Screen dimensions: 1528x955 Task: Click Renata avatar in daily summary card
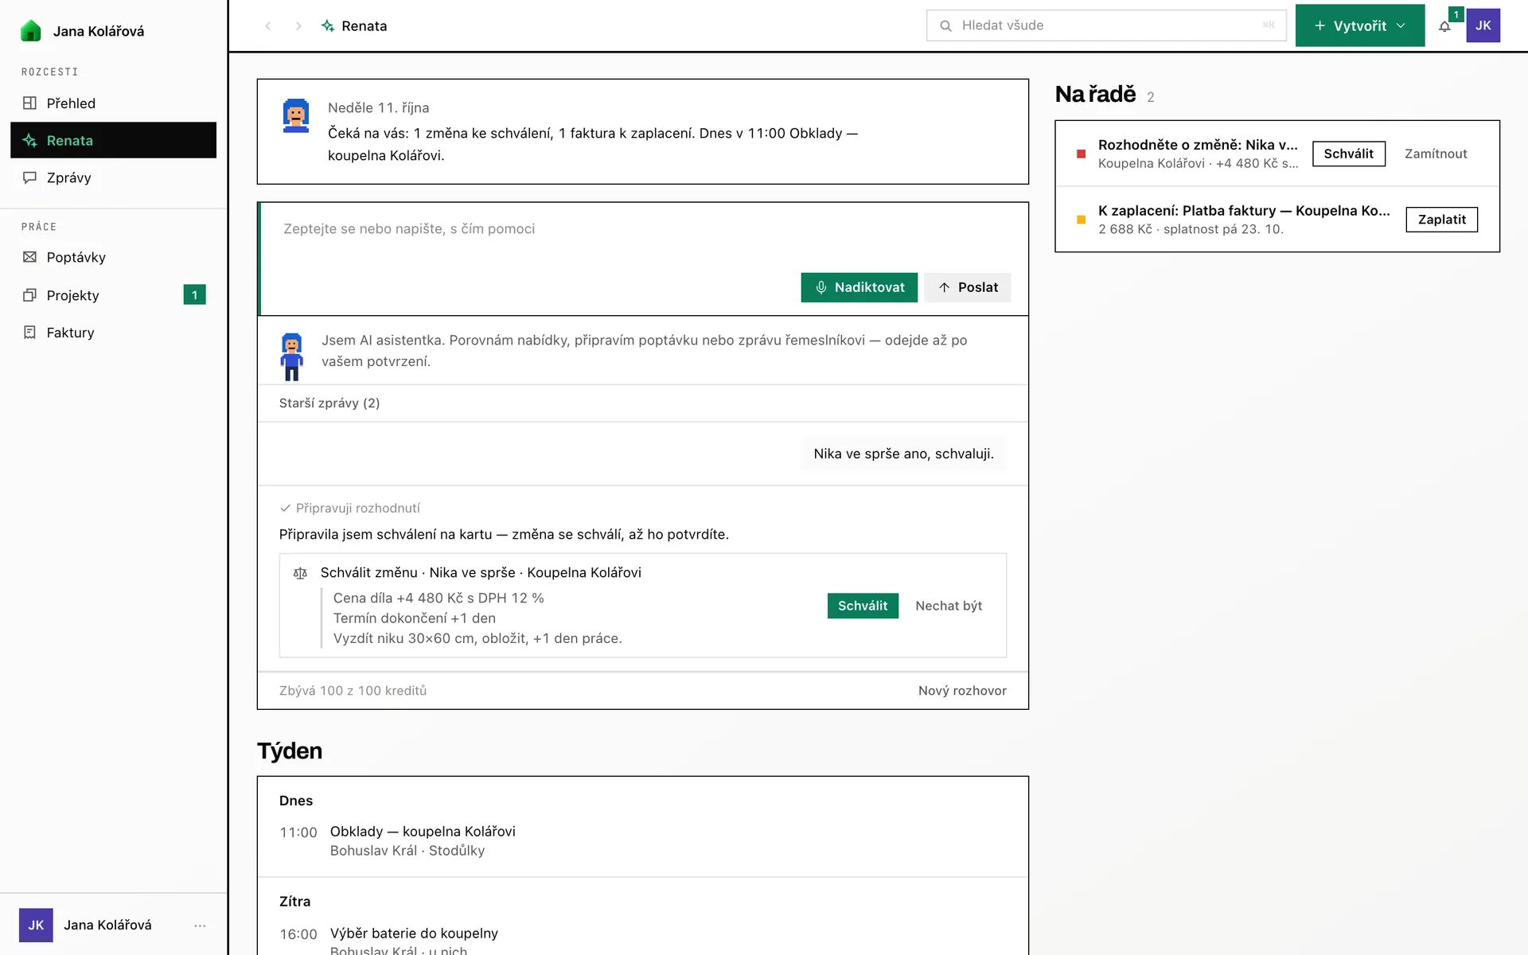pyautogui.click(x=296, y=115)
